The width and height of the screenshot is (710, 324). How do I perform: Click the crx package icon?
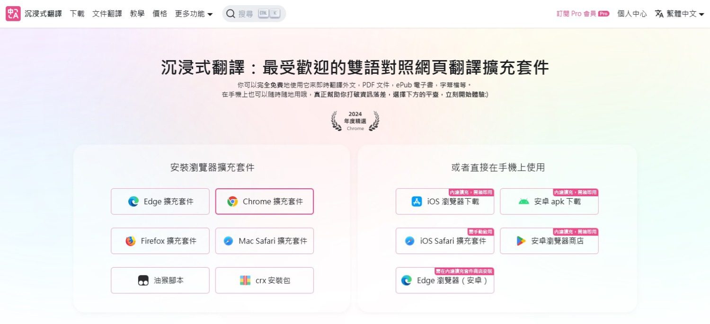coord(245,280)
